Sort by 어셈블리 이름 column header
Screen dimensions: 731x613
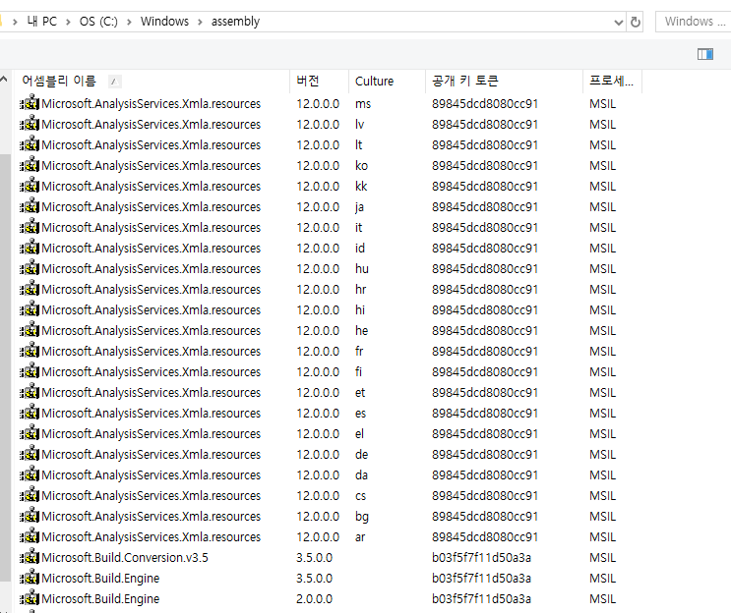coord(152,81)
